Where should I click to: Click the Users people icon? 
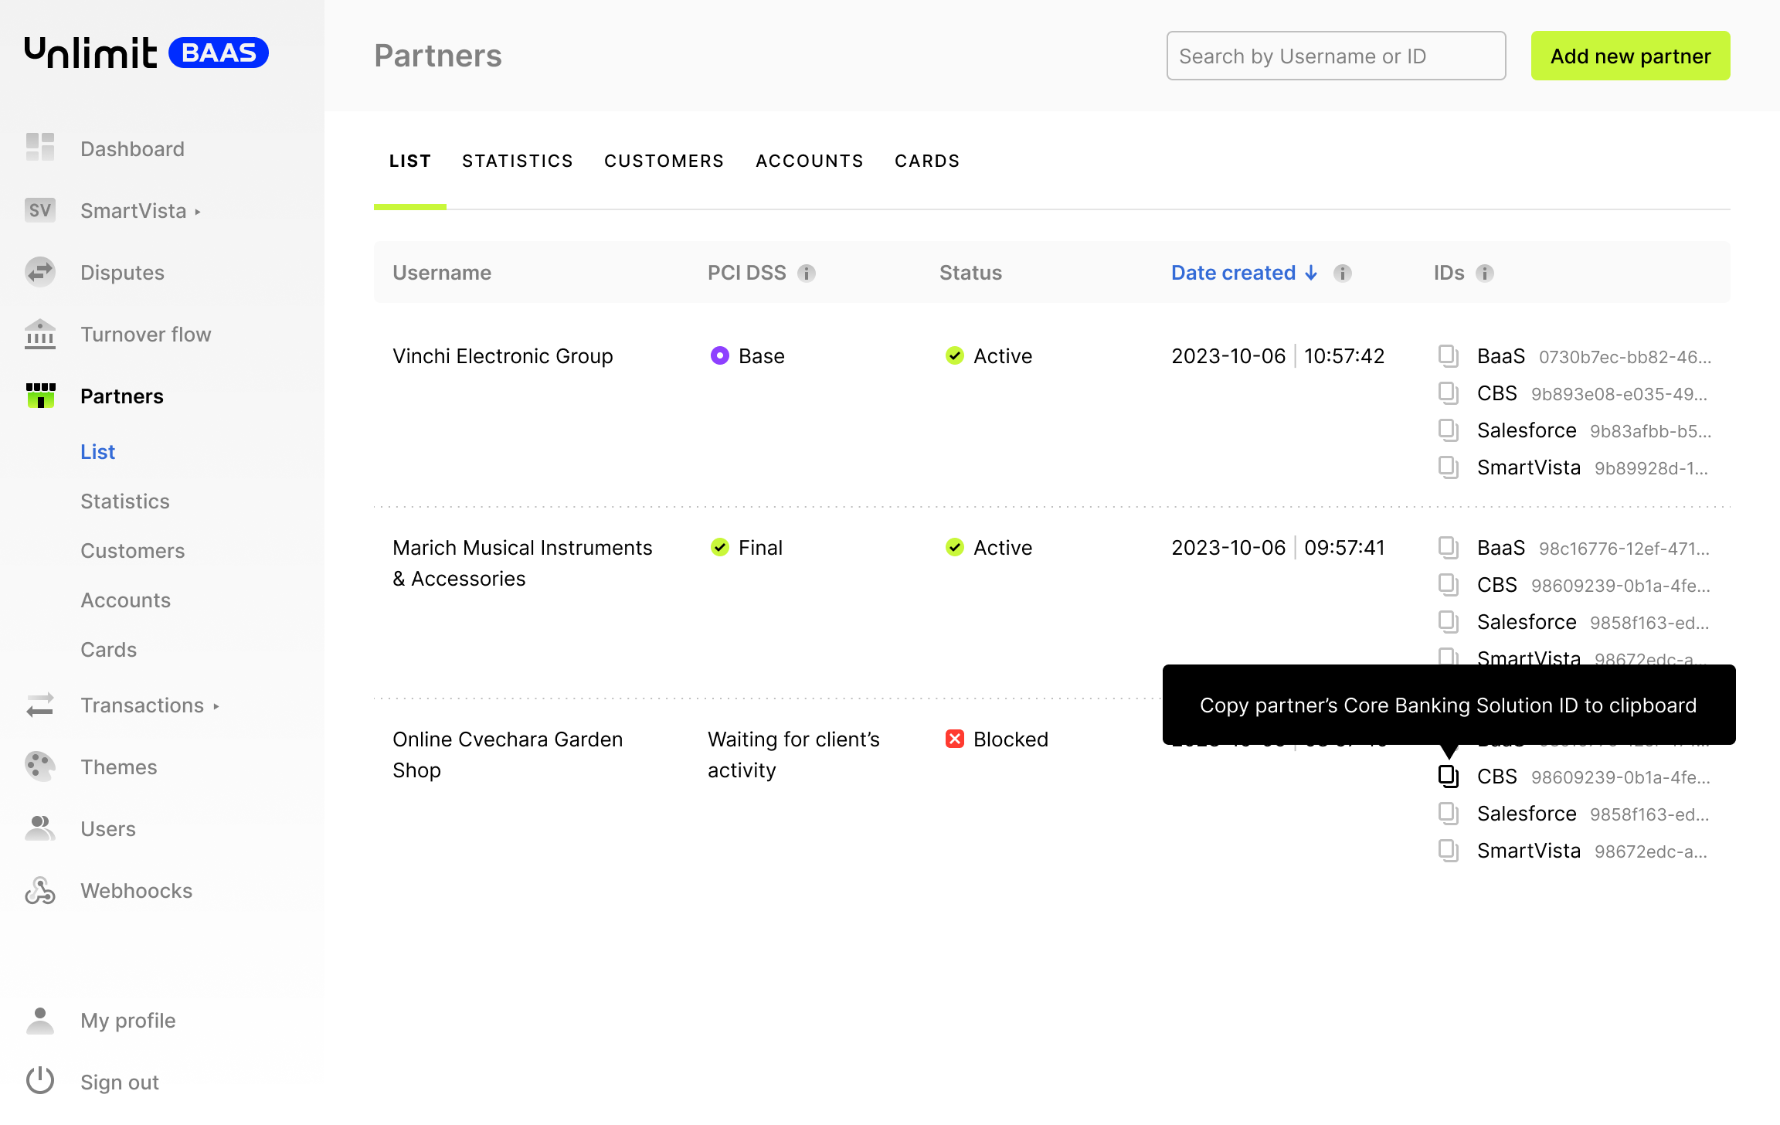tap(40, 828)
